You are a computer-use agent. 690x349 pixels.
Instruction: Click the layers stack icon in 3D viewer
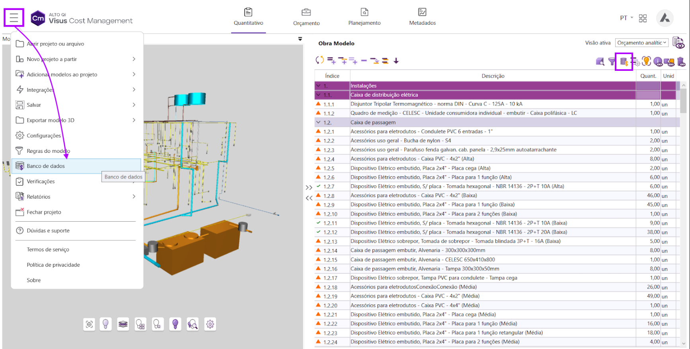123,324
